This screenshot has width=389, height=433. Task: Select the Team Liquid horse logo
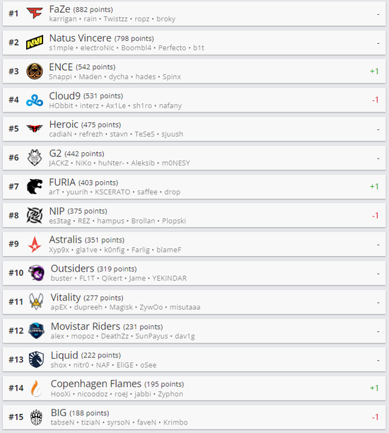[36, 359]
